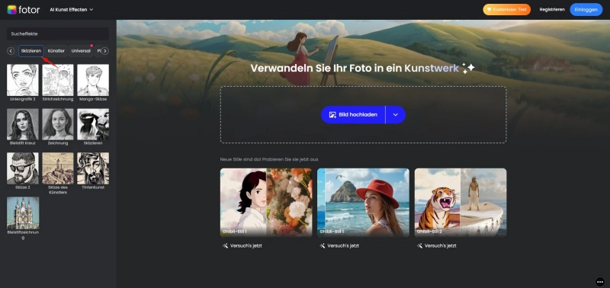
Task: Switch to the Künstler tab
Action: point(56,51)
